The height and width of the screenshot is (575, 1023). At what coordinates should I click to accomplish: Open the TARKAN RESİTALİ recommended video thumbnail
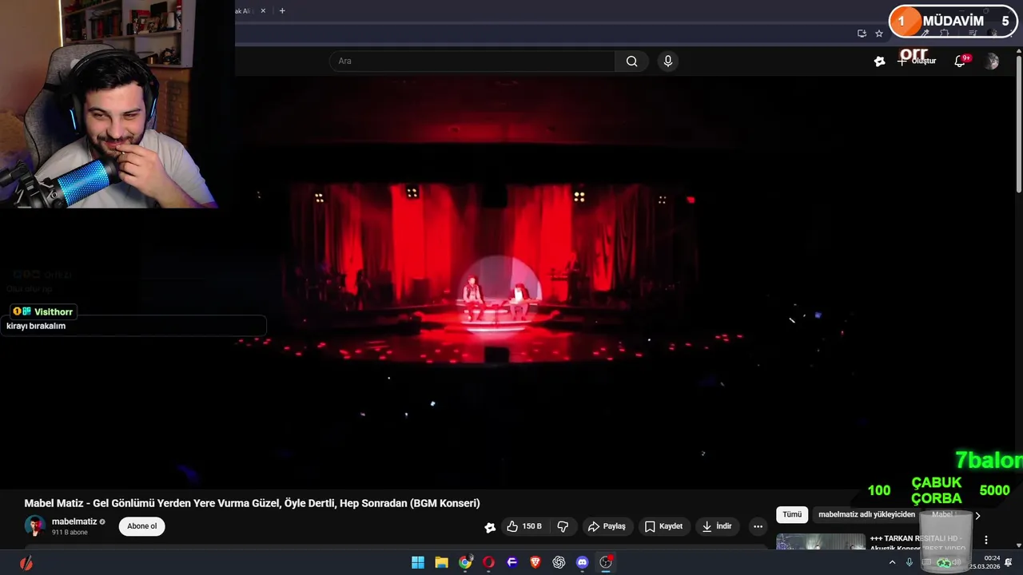click(x=821, y=541)
